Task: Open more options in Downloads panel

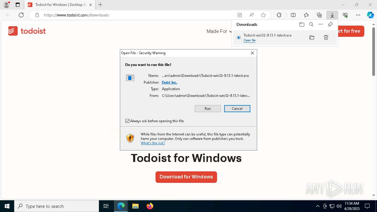Action: (x=321, y=24)
